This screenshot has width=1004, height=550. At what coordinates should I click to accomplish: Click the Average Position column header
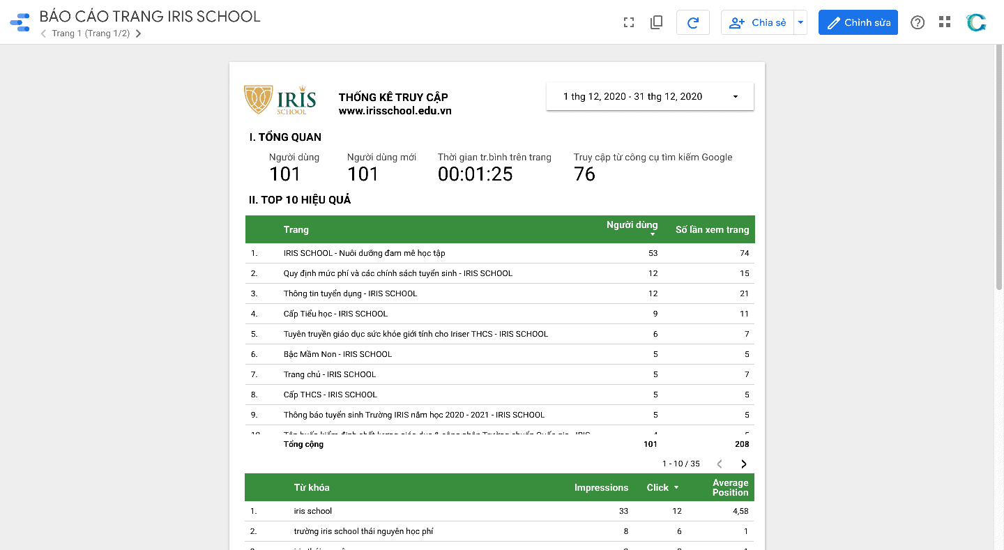pyautogui.click(x=730, y=487)
